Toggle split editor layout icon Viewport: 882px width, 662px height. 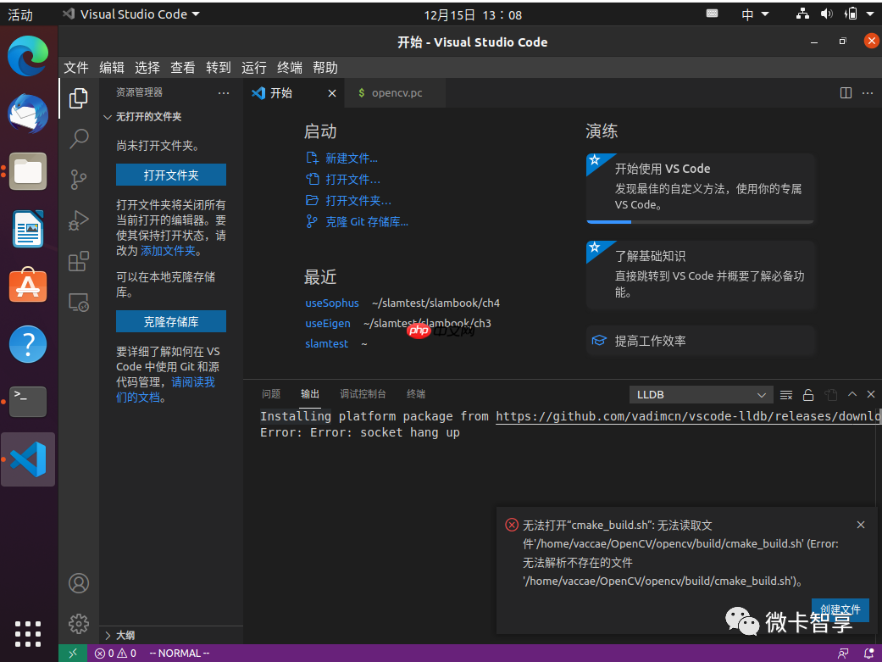coord(846,92)
